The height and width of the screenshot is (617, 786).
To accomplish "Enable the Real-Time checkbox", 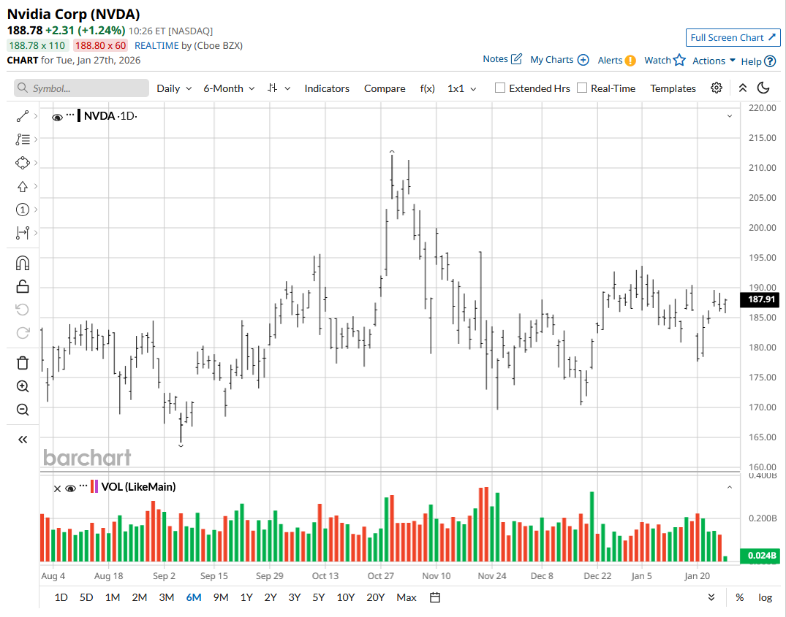I will (582, 88).
